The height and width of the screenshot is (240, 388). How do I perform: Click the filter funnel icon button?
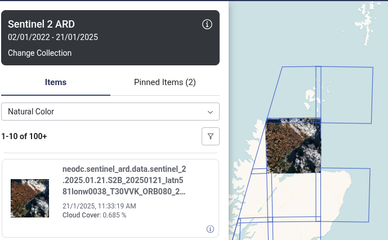pyautogui.click(x=210, y=136)
